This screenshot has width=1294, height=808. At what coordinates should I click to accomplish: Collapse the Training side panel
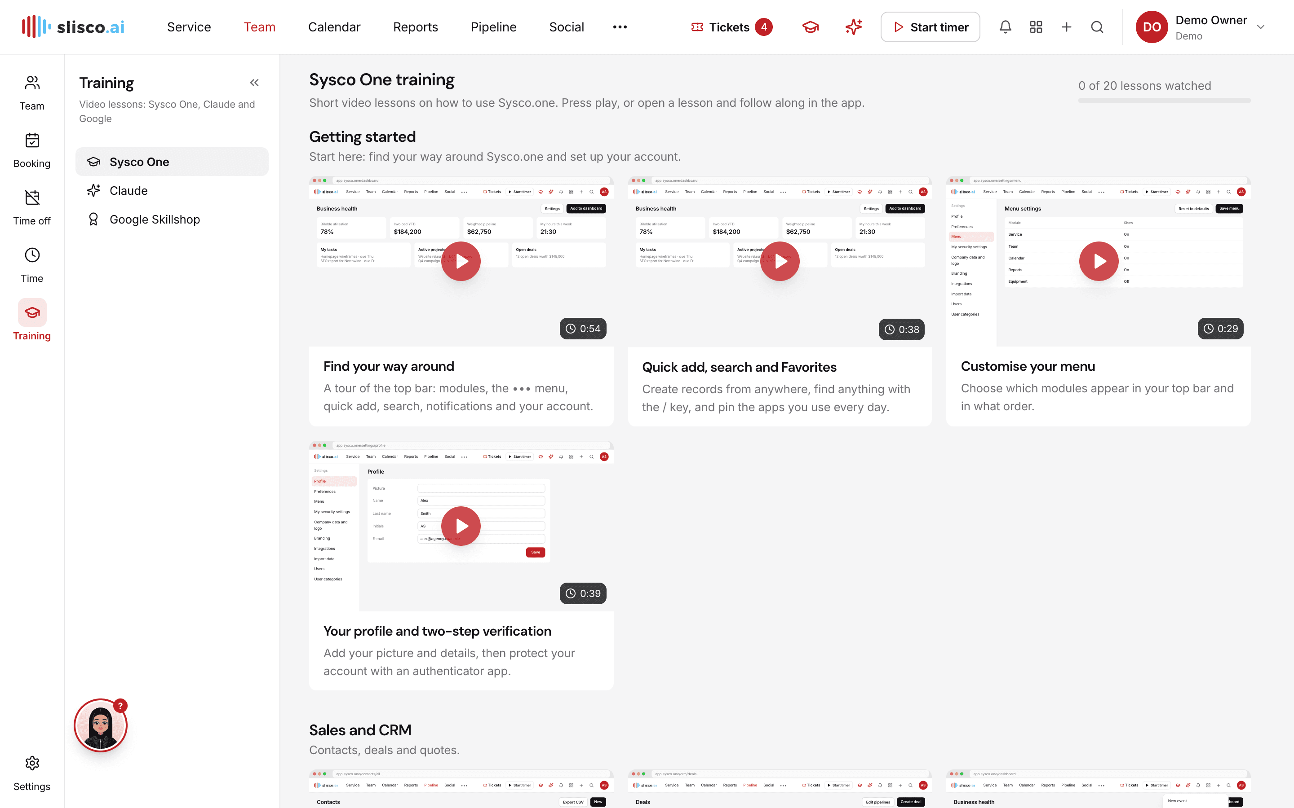[x=254, y=83]
